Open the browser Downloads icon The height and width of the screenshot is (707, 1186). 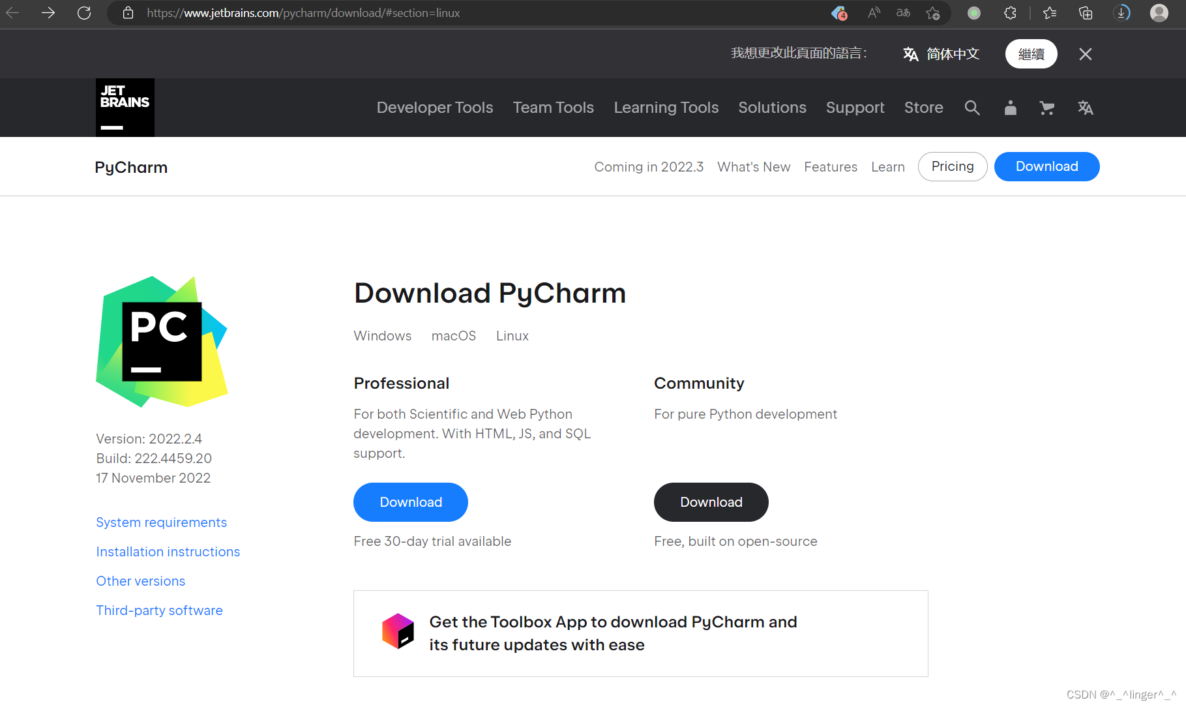[x=1121, y=12]
